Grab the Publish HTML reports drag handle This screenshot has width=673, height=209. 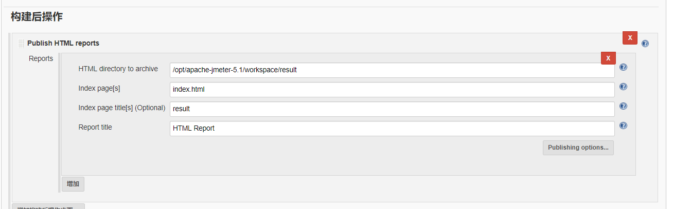[x=21, y=44]
